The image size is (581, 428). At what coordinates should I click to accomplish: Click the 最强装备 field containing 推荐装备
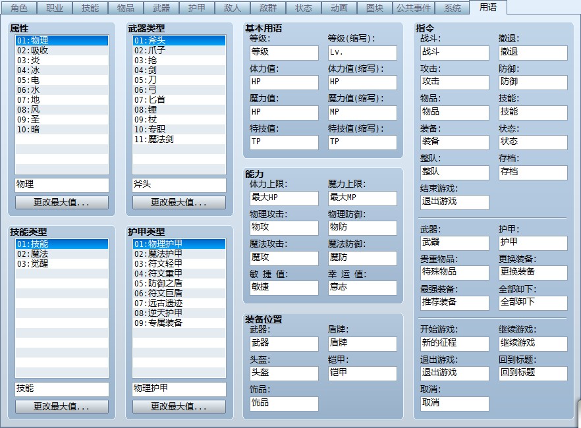point(455,303)
